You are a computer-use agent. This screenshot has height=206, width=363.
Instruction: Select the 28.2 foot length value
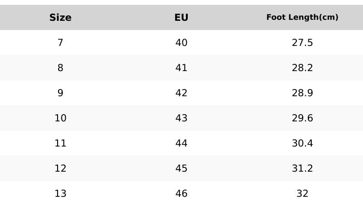pos(302,68)
